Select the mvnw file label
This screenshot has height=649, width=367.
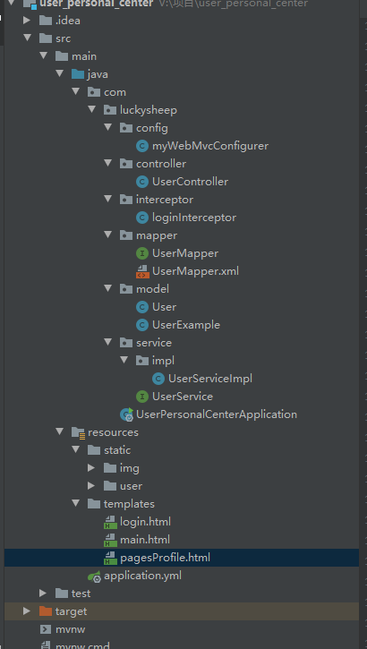[71, 629]
